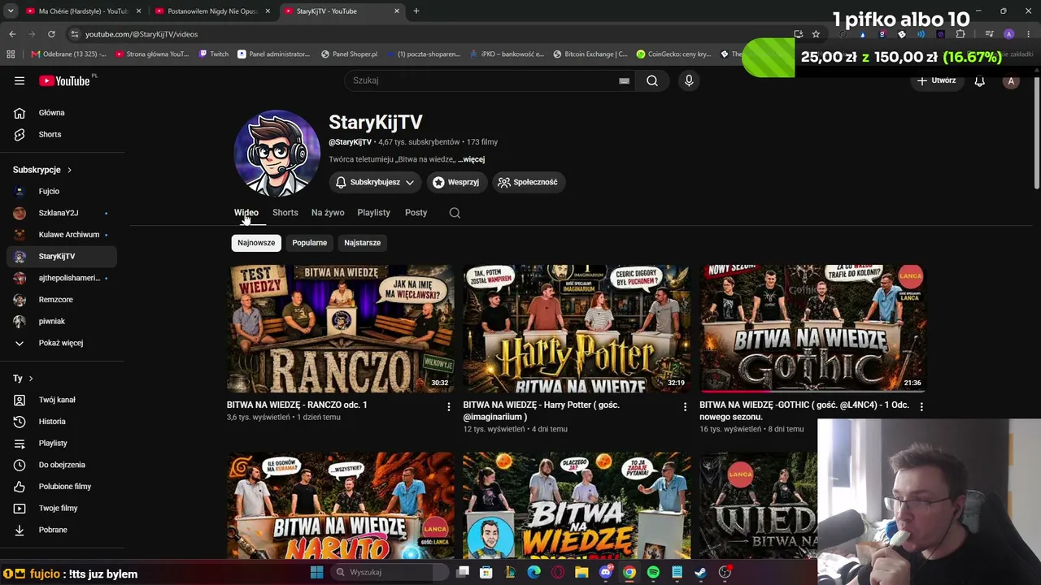The image size is (1041, 585).
Task: Switch to the Shorts channel tab
Action: 285,213
